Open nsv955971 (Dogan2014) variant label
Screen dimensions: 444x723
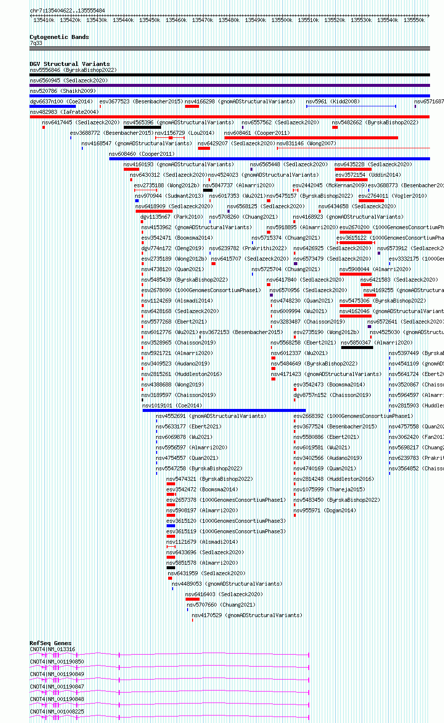pyautogui.click(x=325, y=510)
